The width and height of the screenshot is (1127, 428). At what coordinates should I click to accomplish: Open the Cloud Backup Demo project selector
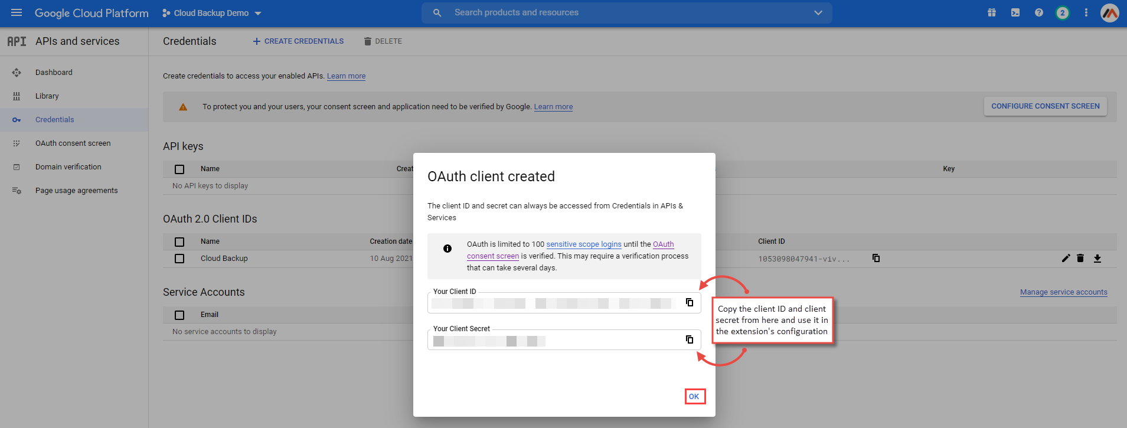pyautogui.click(x=212, y=13)
